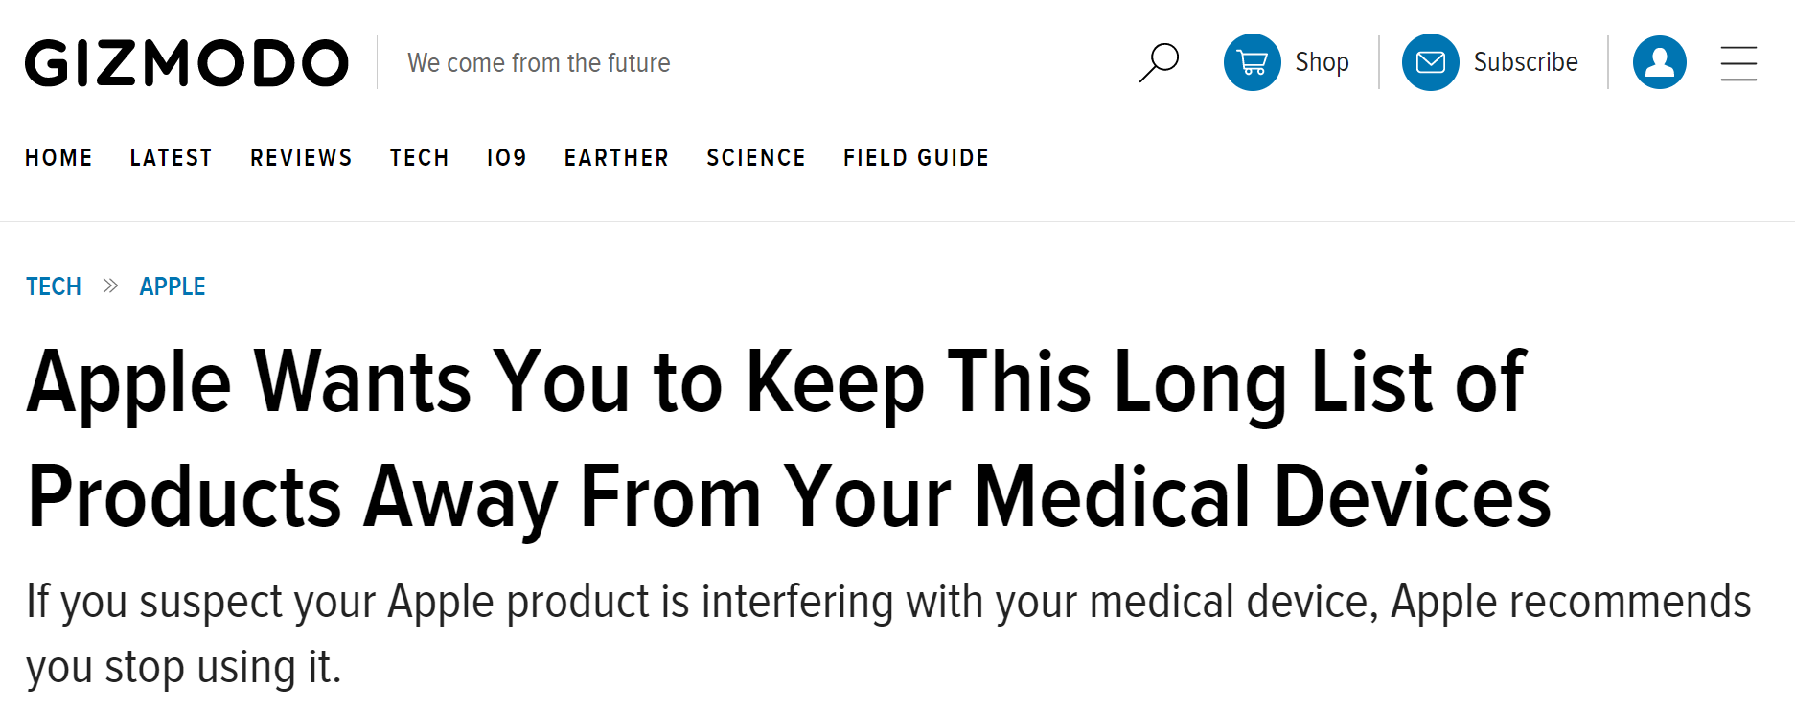The height and width of the screenshot is (710, 1795).
Task: Open the io9 nav section
Action: pyautogui.click(x=506, y=157)
